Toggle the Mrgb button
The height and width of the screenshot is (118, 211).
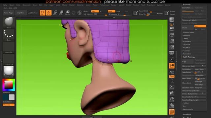(86, 11)
